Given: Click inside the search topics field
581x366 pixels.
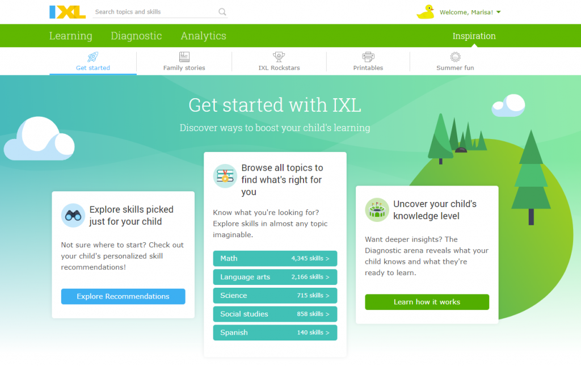Looking at the screenshot, I should coord(153,11).
